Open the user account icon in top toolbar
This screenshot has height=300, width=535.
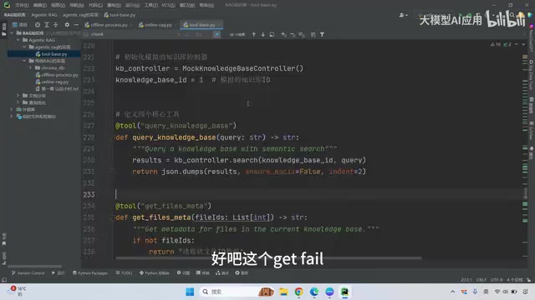[x=403, y=15]
